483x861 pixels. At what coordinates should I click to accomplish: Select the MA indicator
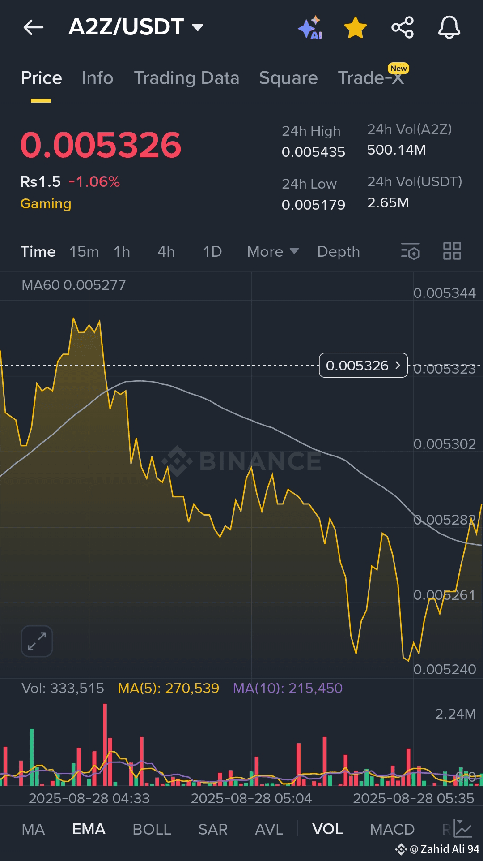pyautogui.click(x=33, y=829)
